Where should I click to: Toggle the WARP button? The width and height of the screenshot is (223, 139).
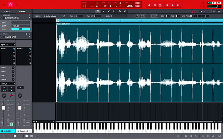click(154, 16)
